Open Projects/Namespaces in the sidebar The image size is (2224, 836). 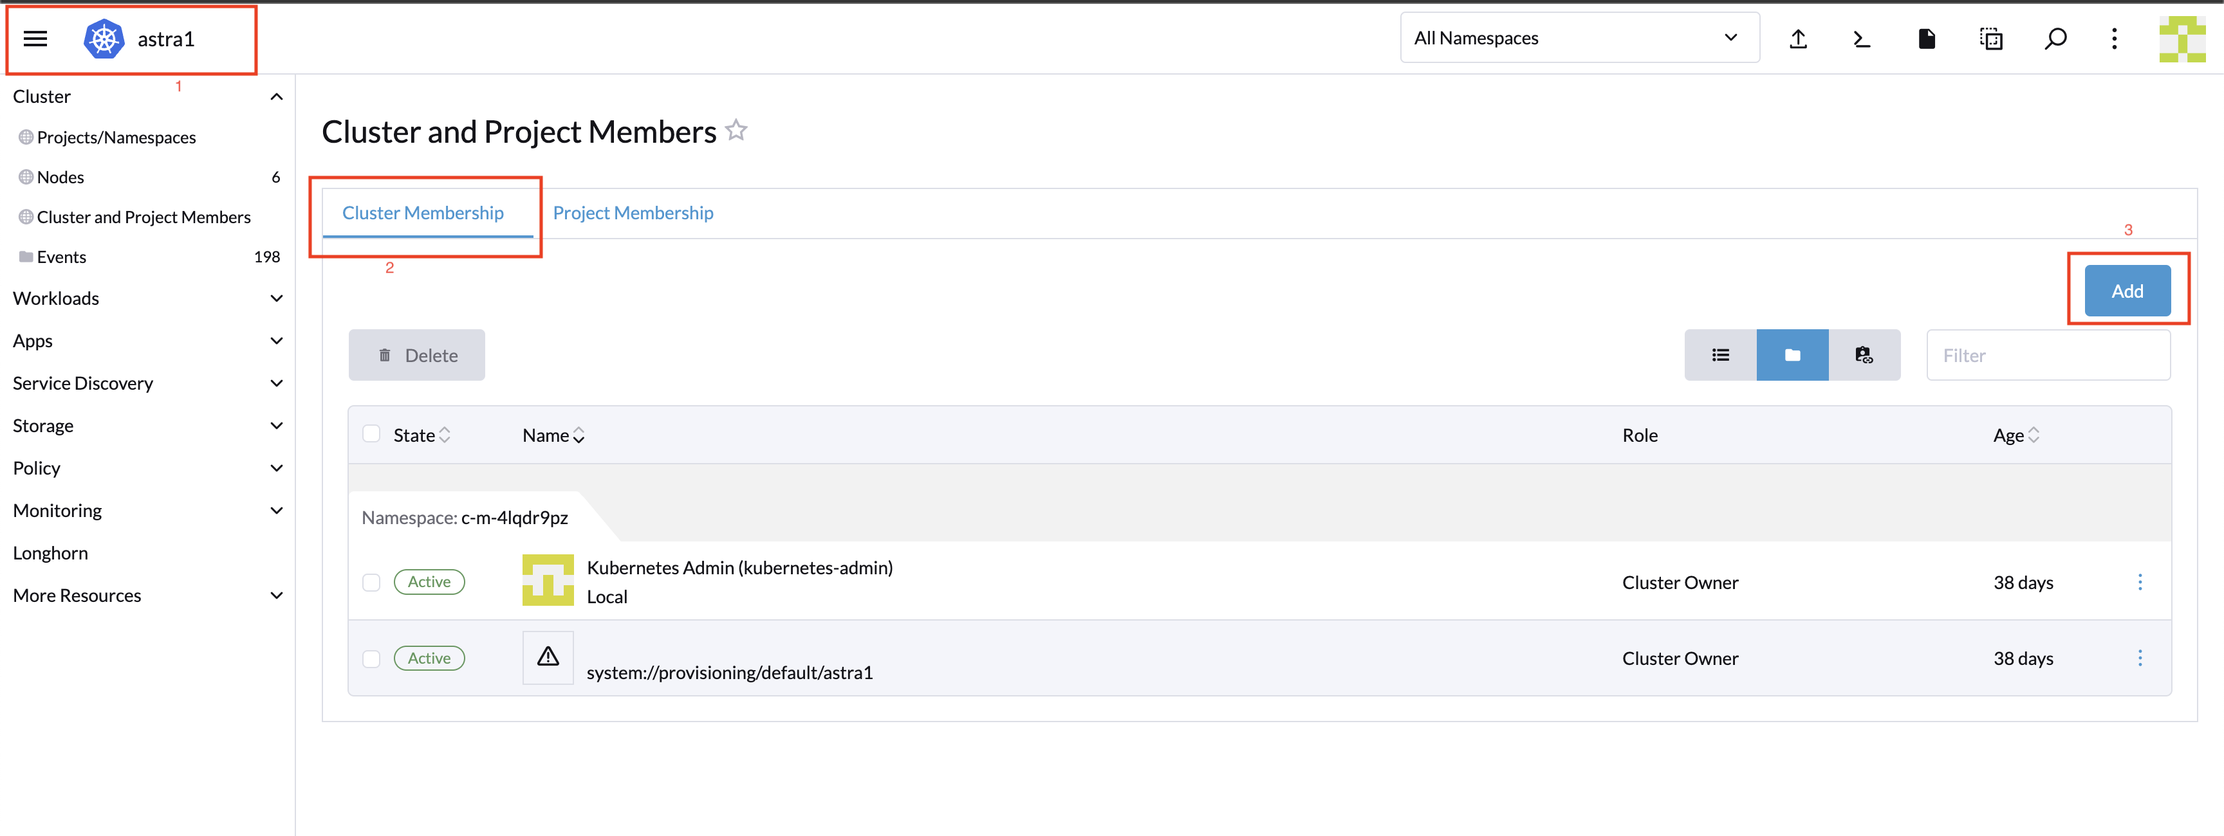tap(116, 137)
